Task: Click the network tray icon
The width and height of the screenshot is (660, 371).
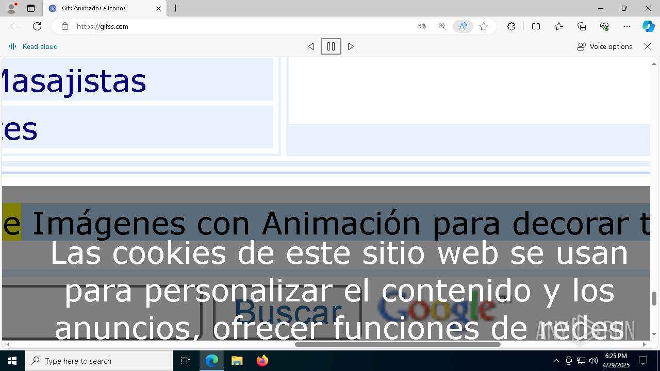Action: [x=581, y=361]
